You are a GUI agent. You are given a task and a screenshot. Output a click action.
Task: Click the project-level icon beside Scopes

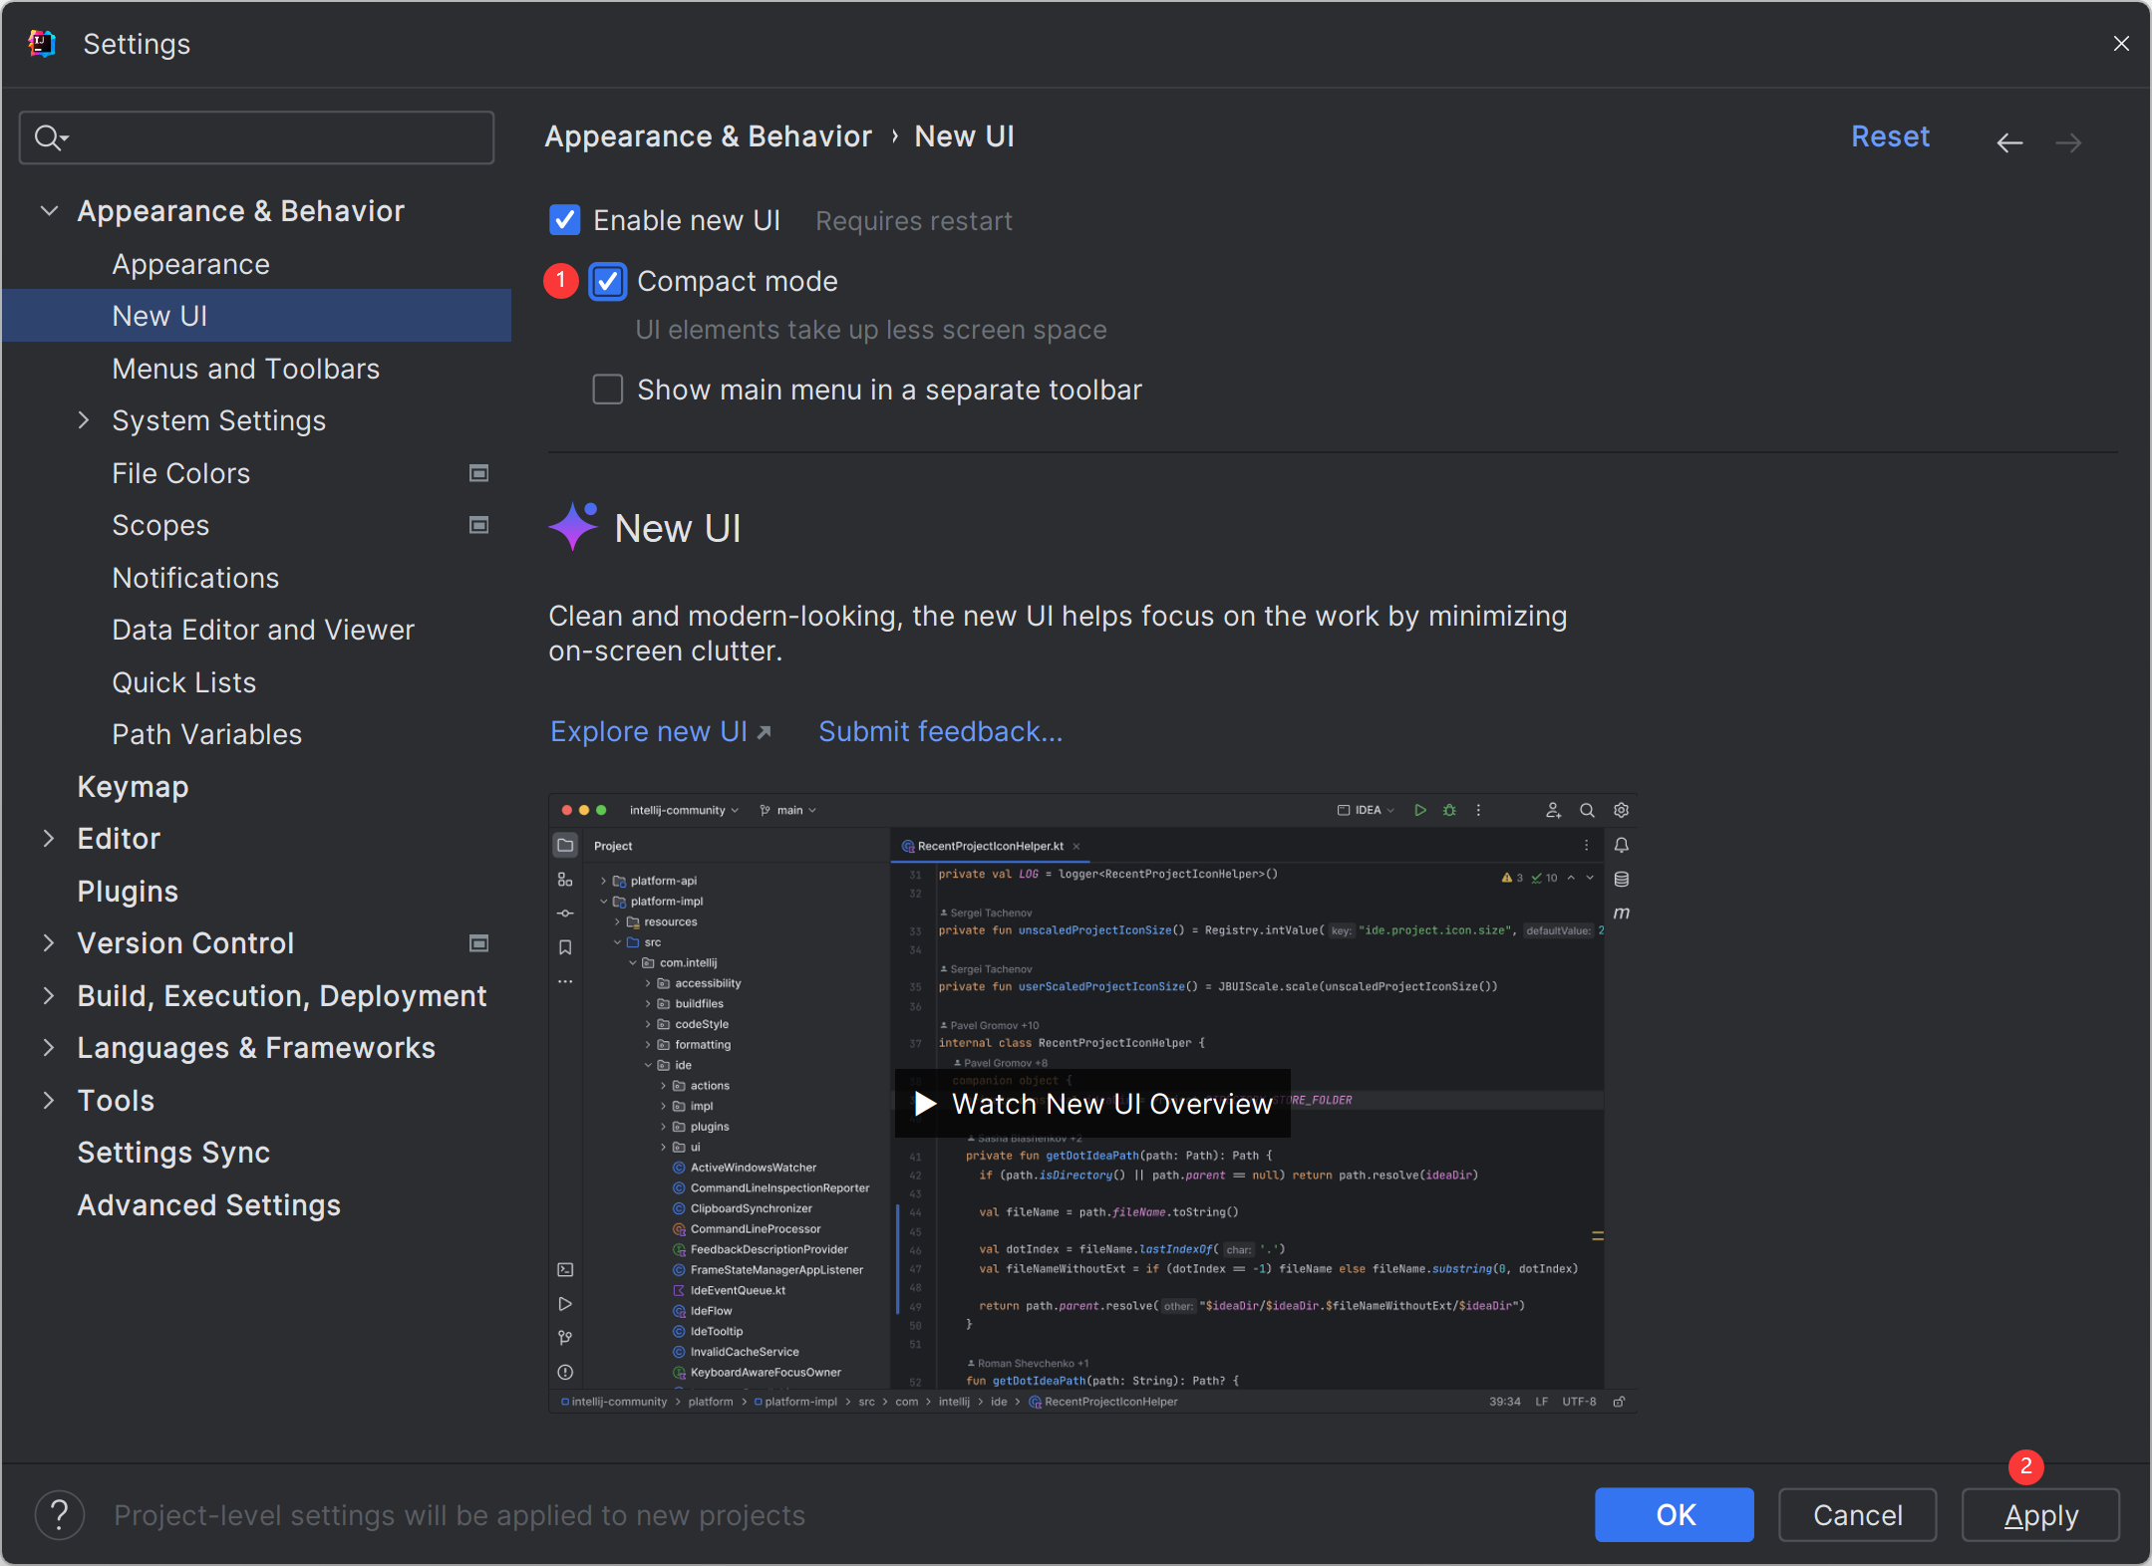pos(478,525)
